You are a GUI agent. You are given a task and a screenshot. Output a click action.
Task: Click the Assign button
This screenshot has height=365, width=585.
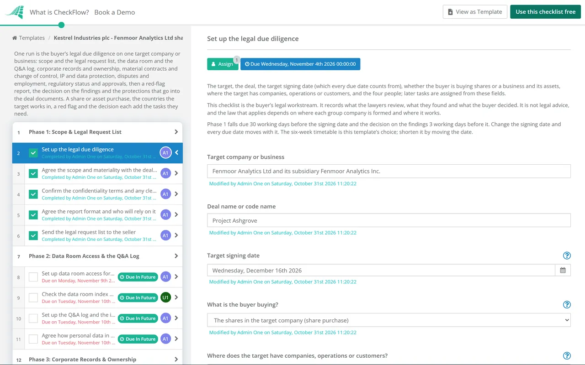[223, 64]
